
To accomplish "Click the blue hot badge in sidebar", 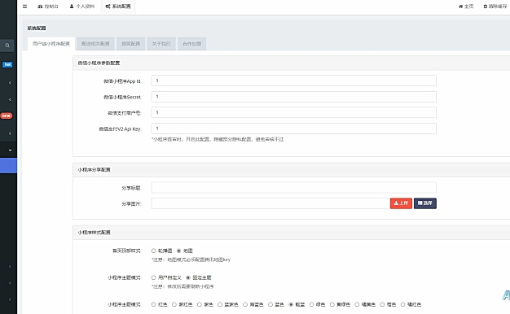I will 7,64.
